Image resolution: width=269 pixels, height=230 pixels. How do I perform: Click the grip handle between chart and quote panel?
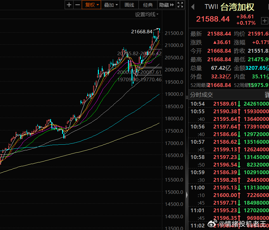187,98
